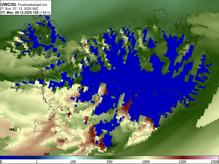Click the "UWC/IG: Frostmarkshæð (m)" title line

coord(24,5)
